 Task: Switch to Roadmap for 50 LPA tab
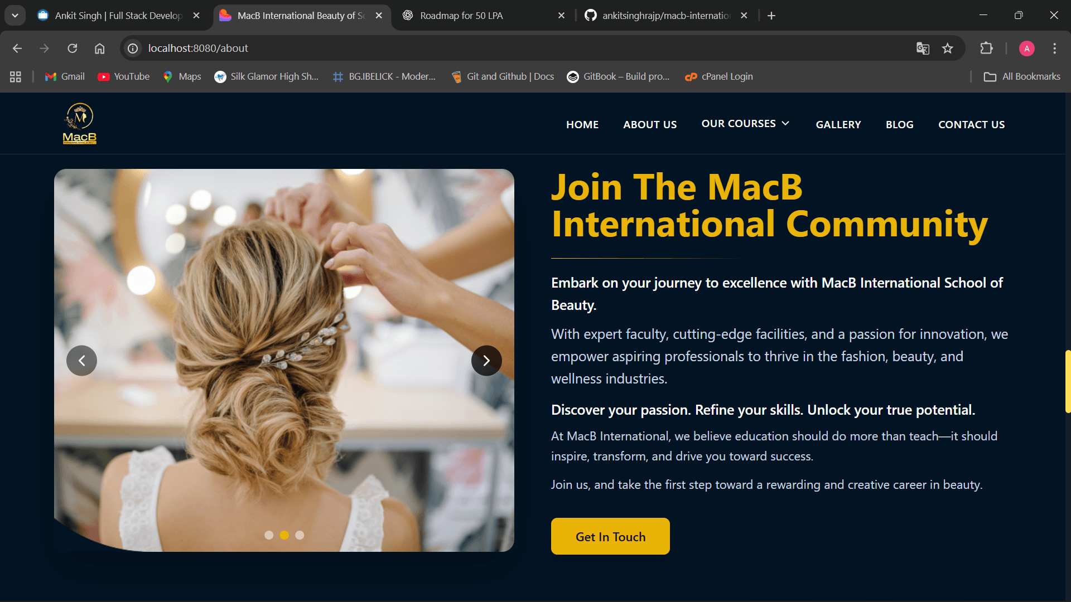click(461, 16)
